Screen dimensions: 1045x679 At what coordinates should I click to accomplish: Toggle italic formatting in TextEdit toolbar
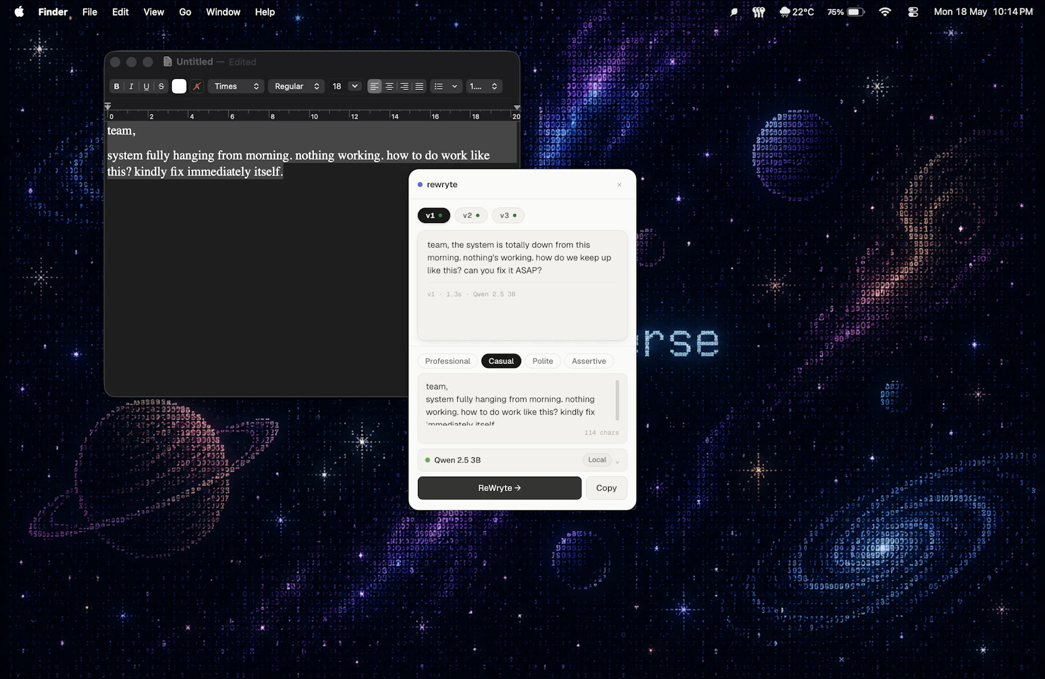coord(131,86)
